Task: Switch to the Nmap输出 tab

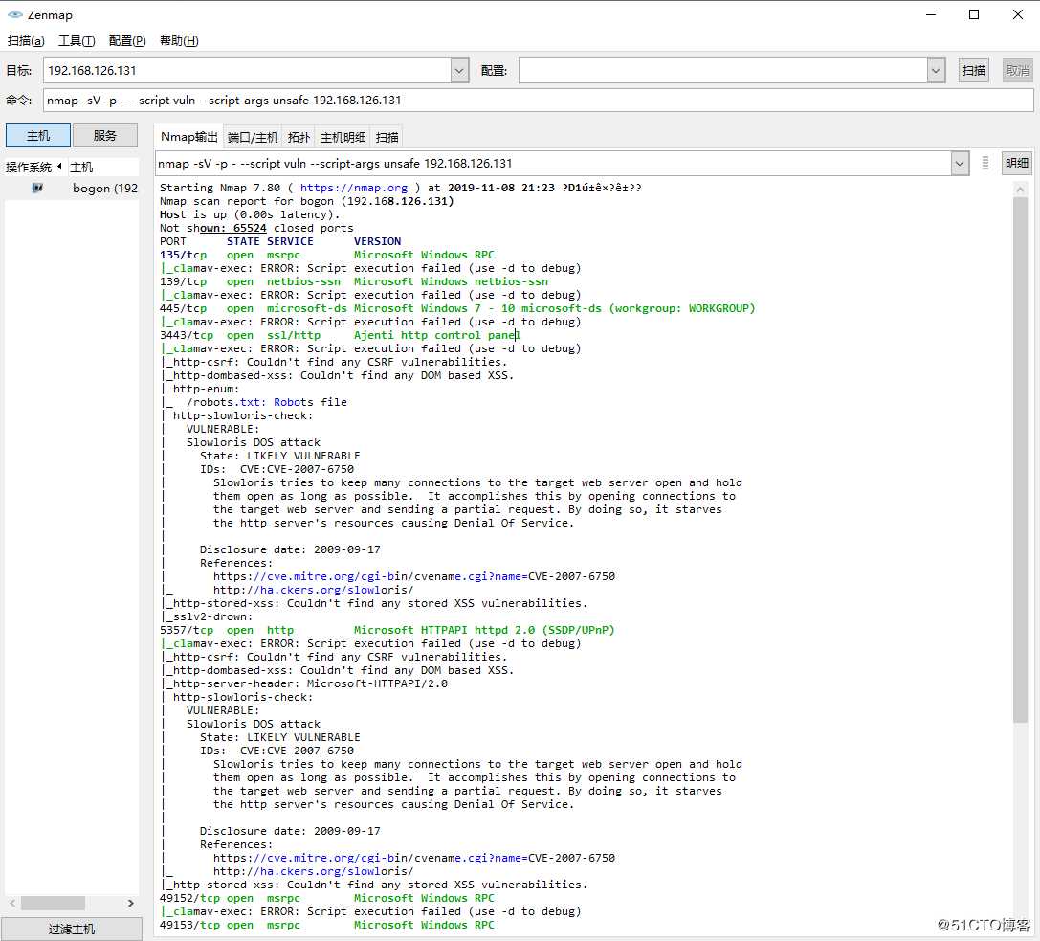Action: (x=189, y=137)
